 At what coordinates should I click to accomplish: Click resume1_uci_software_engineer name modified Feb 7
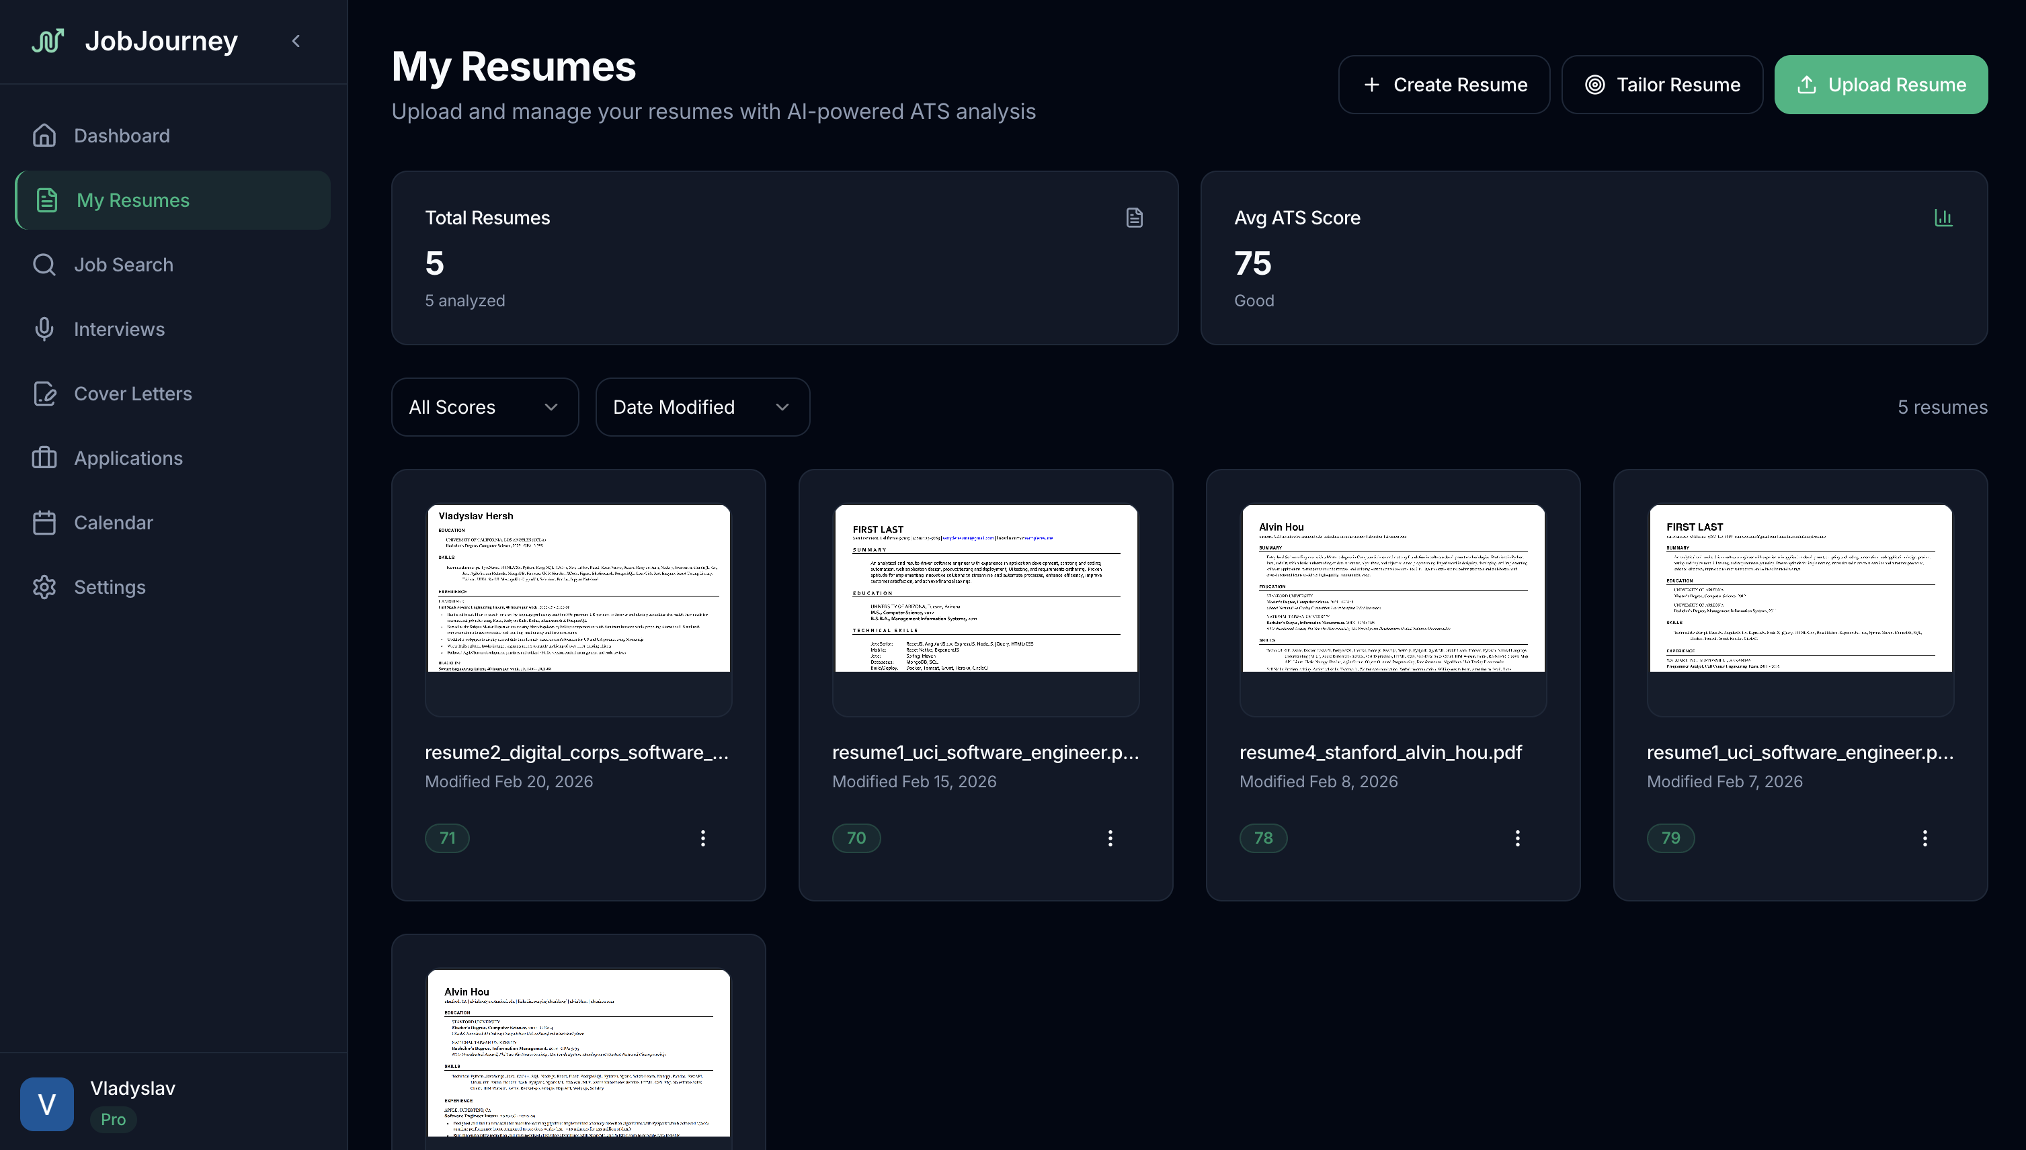(1800, 752)
